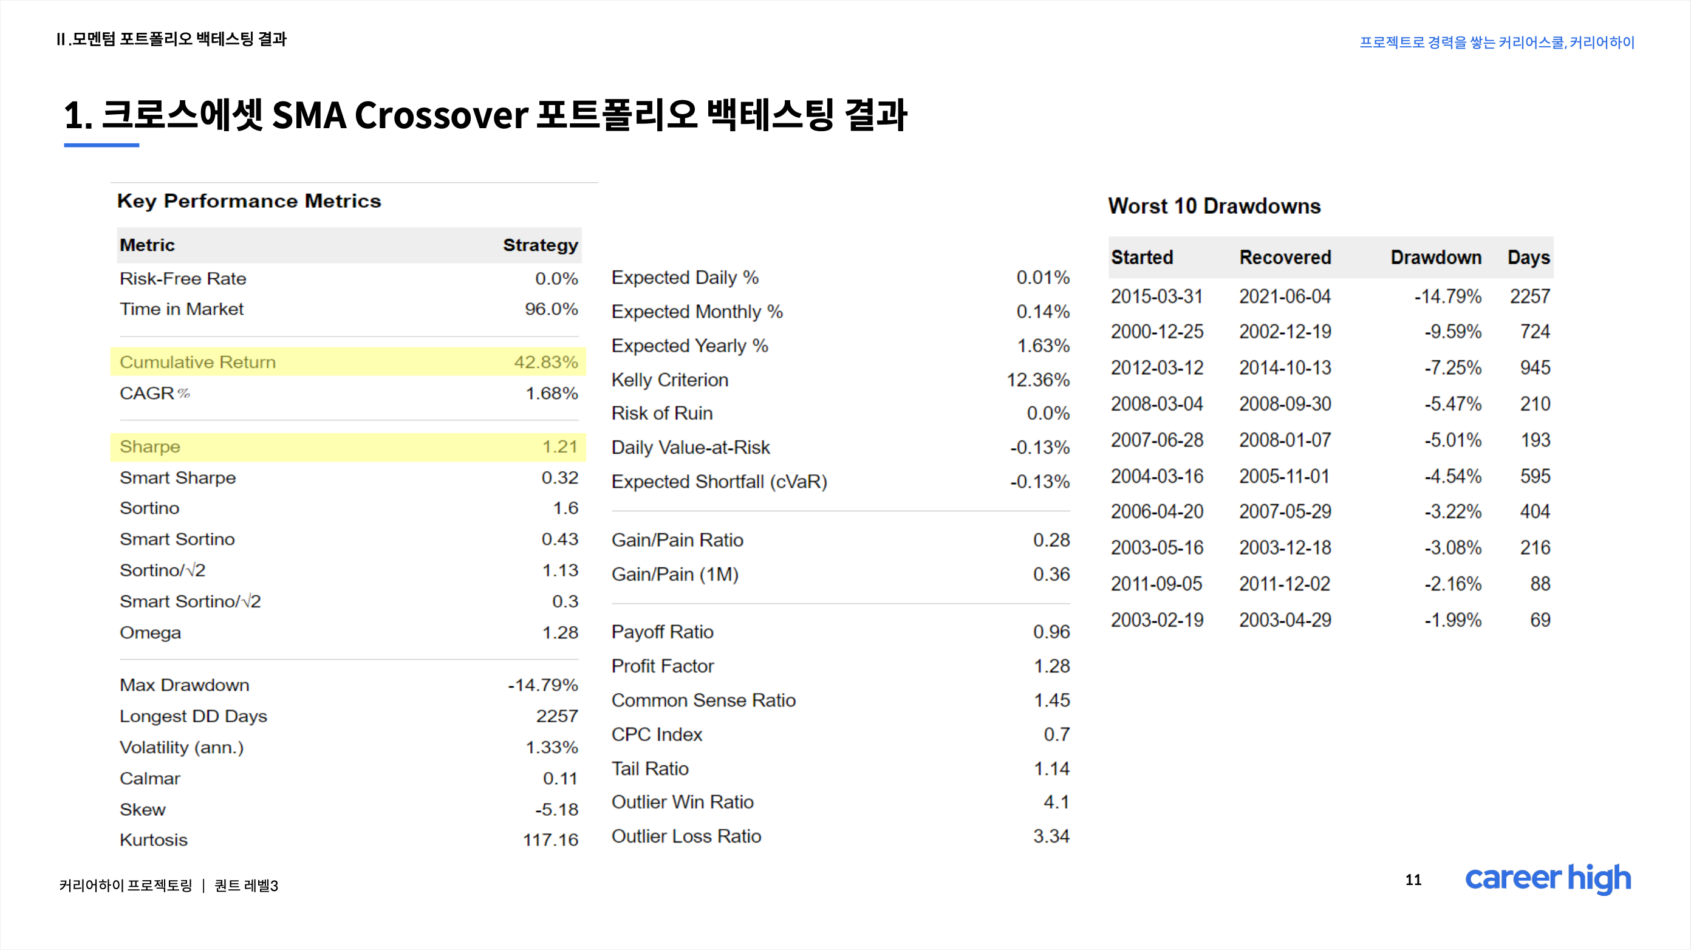Click the Started column header
Viewport: 1691px width, 950px height.
point(1141,258)
